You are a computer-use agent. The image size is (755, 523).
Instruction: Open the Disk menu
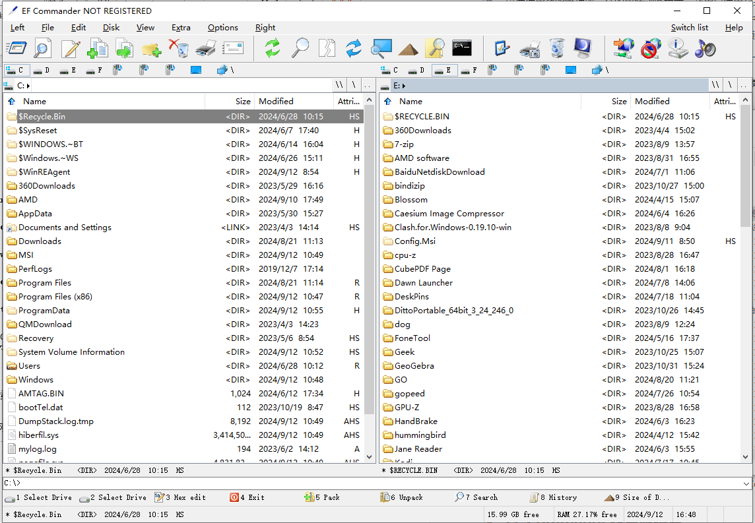click(111, 28)
